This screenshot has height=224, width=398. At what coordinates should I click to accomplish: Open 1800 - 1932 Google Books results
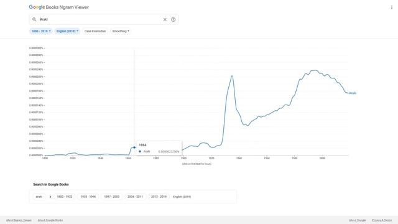click(65, 197)
